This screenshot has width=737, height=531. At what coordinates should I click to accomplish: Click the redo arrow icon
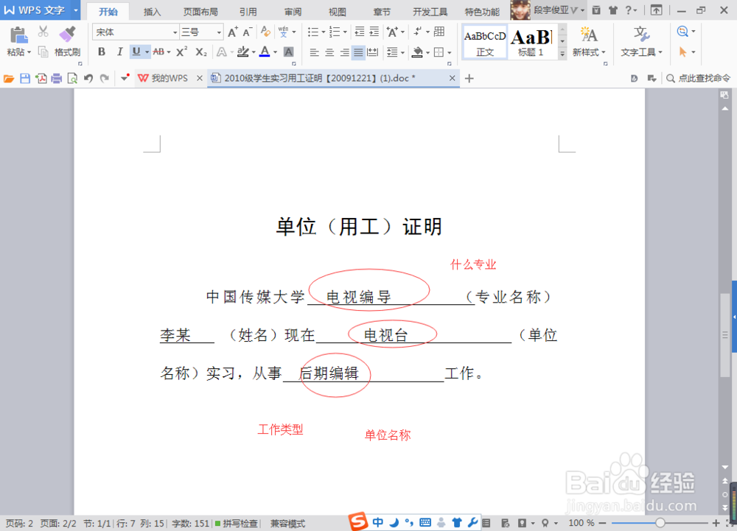coord(105,78)
